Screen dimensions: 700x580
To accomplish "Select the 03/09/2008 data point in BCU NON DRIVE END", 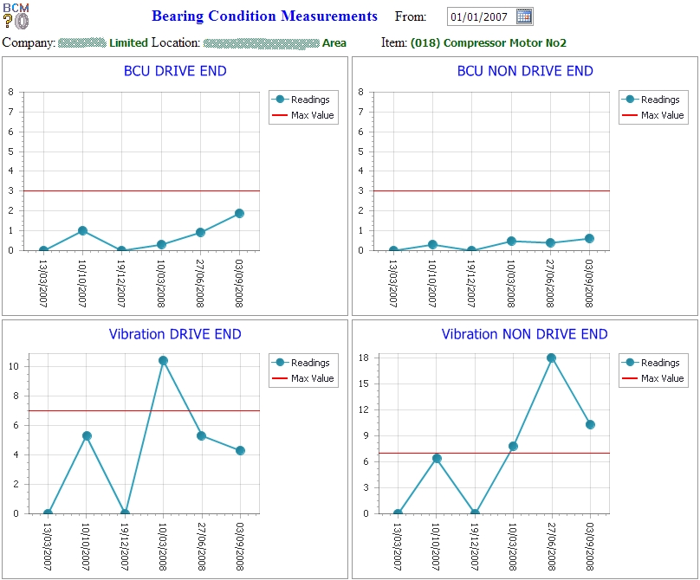I will click(589, 239).
